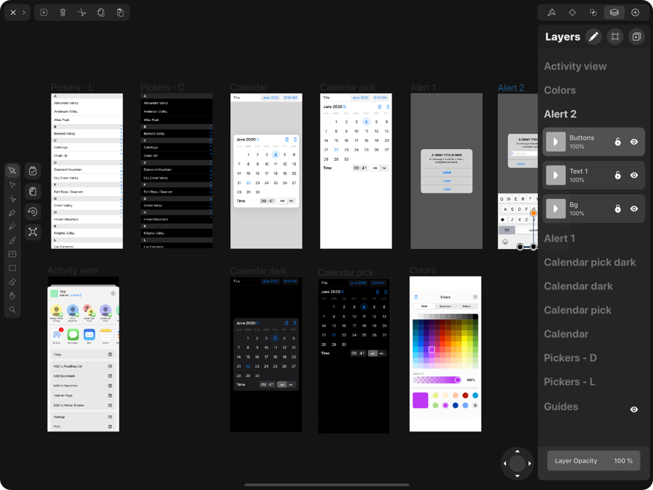Select Activity view artboard in Layers list
This screenshot has height=490, width=653.
point(575,66)
